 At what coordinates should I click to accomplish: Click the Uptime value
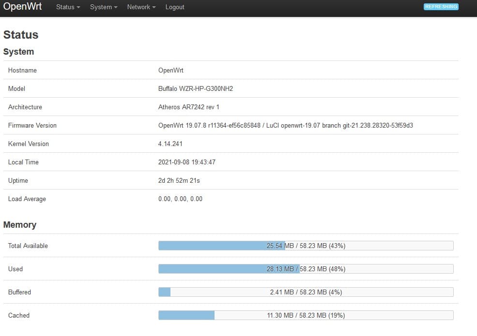click(x=179, y=180)
